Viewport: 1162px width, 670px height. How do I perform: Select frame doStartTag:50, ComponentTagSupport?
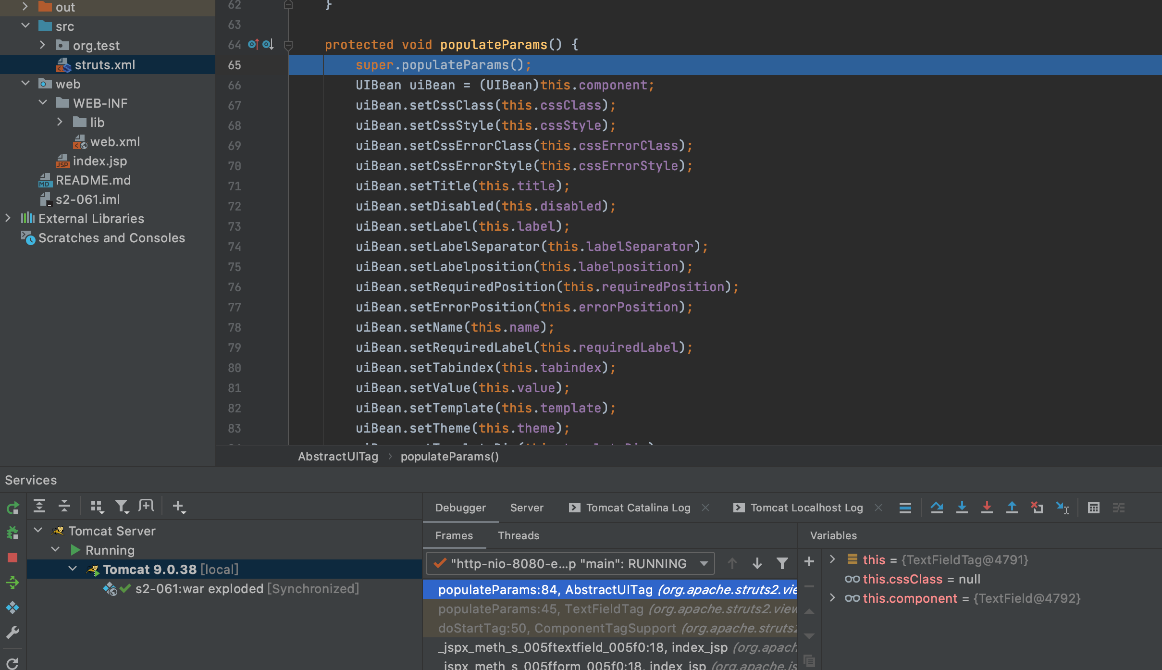[x=610, y=628]
